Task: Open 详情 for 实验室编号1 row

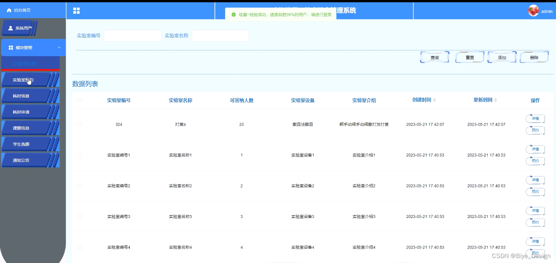Action: tap(535, 149)
